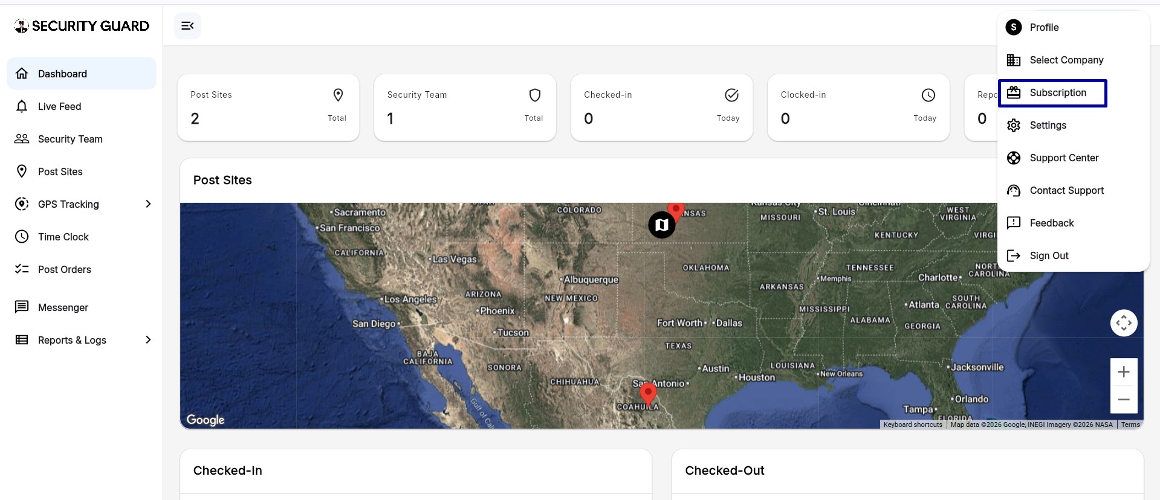Open Live Feed from the sidebar

pos(82,106)
